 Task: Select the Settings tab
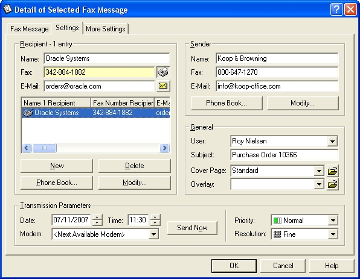67,28
